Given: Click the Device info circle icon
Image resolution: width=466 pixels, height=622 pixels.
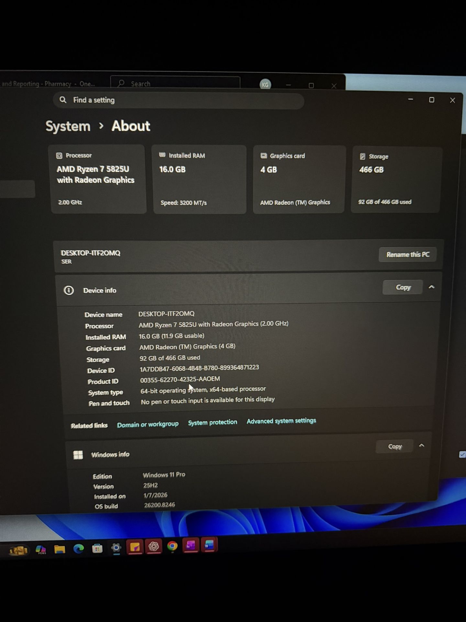Looking at the screenshot, I should 69,290.
